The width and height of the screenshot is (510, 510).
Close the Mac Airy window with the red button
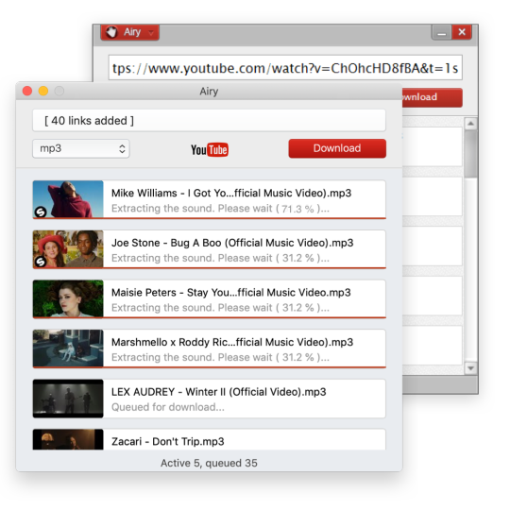(x=27, y=91)
